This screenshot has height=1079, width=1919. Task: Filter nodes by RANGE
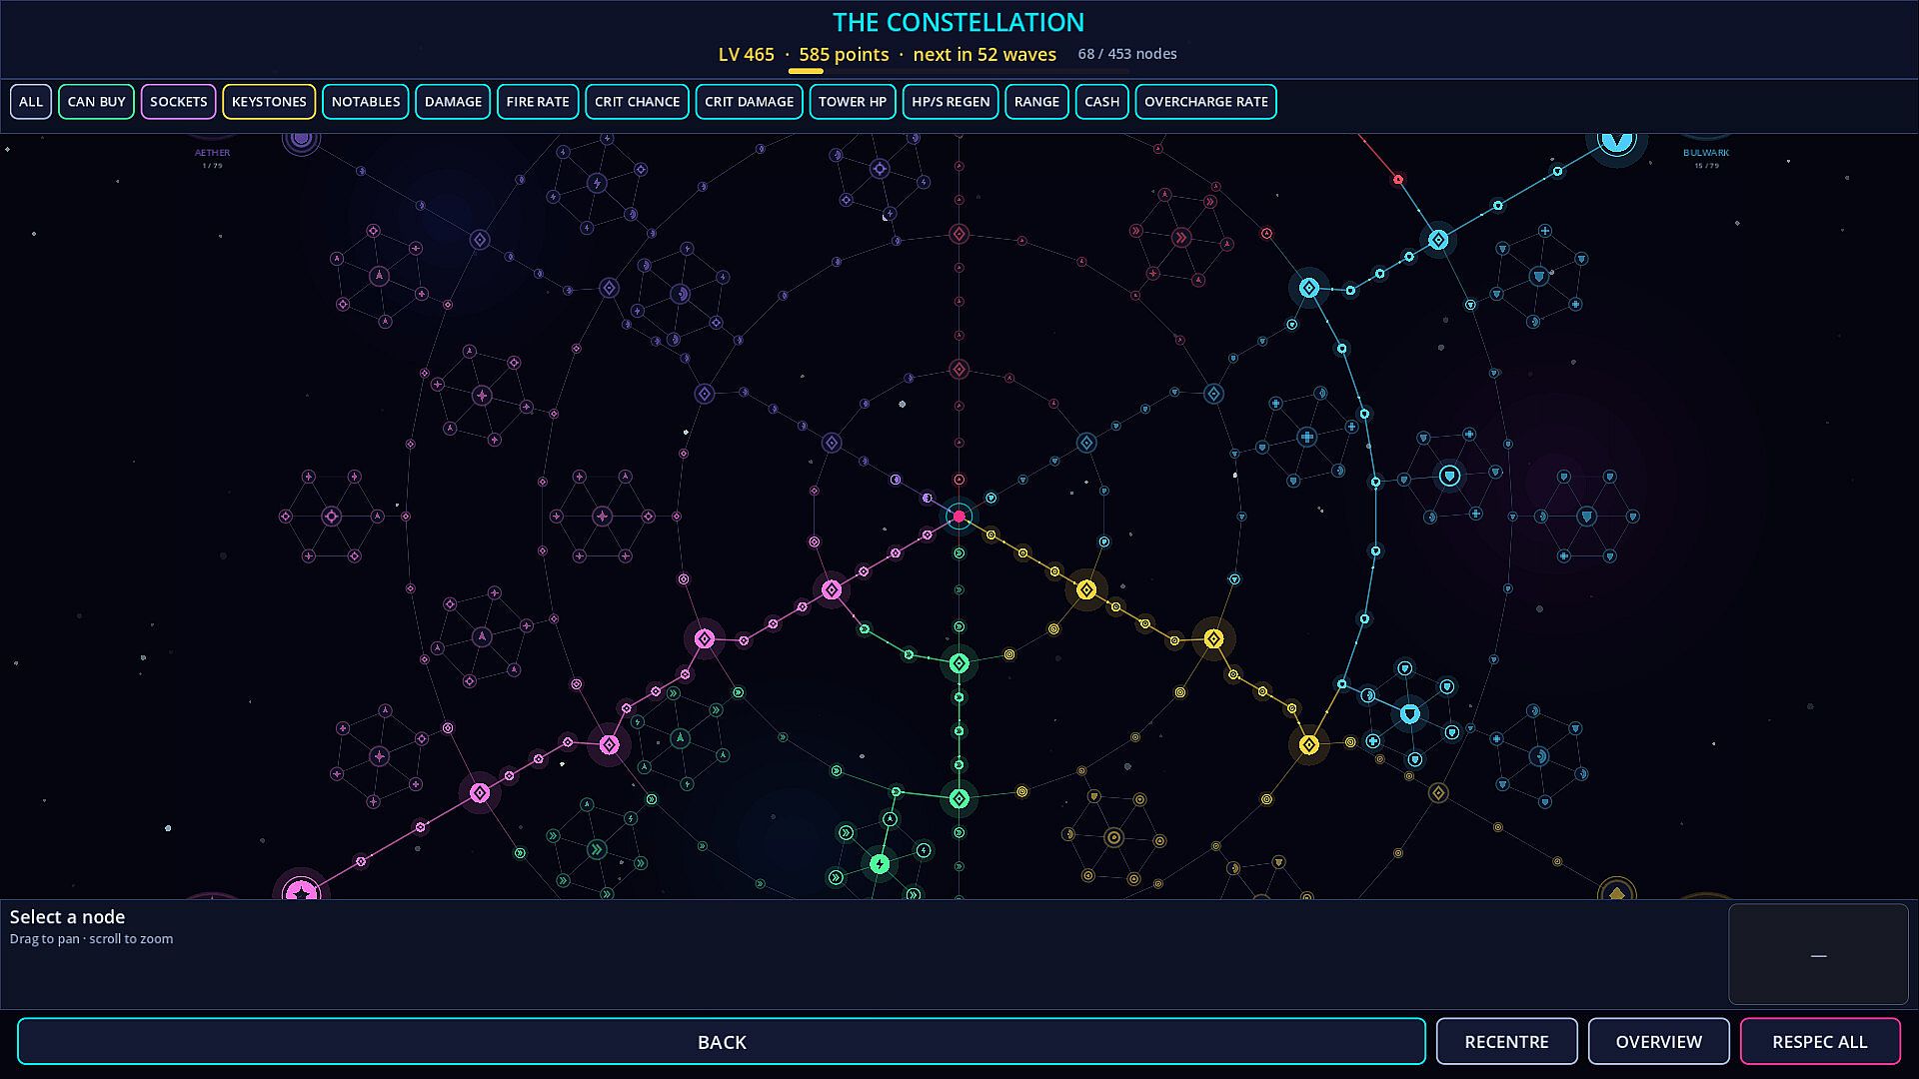tap(1036, 102)
